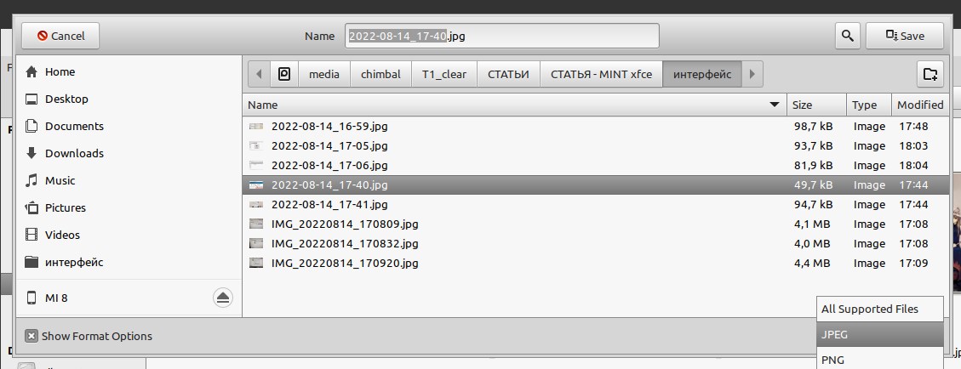The height and width of the screenshot is (369, 961).
Task: Click the create new folder icon
Action: pos(929,74)
